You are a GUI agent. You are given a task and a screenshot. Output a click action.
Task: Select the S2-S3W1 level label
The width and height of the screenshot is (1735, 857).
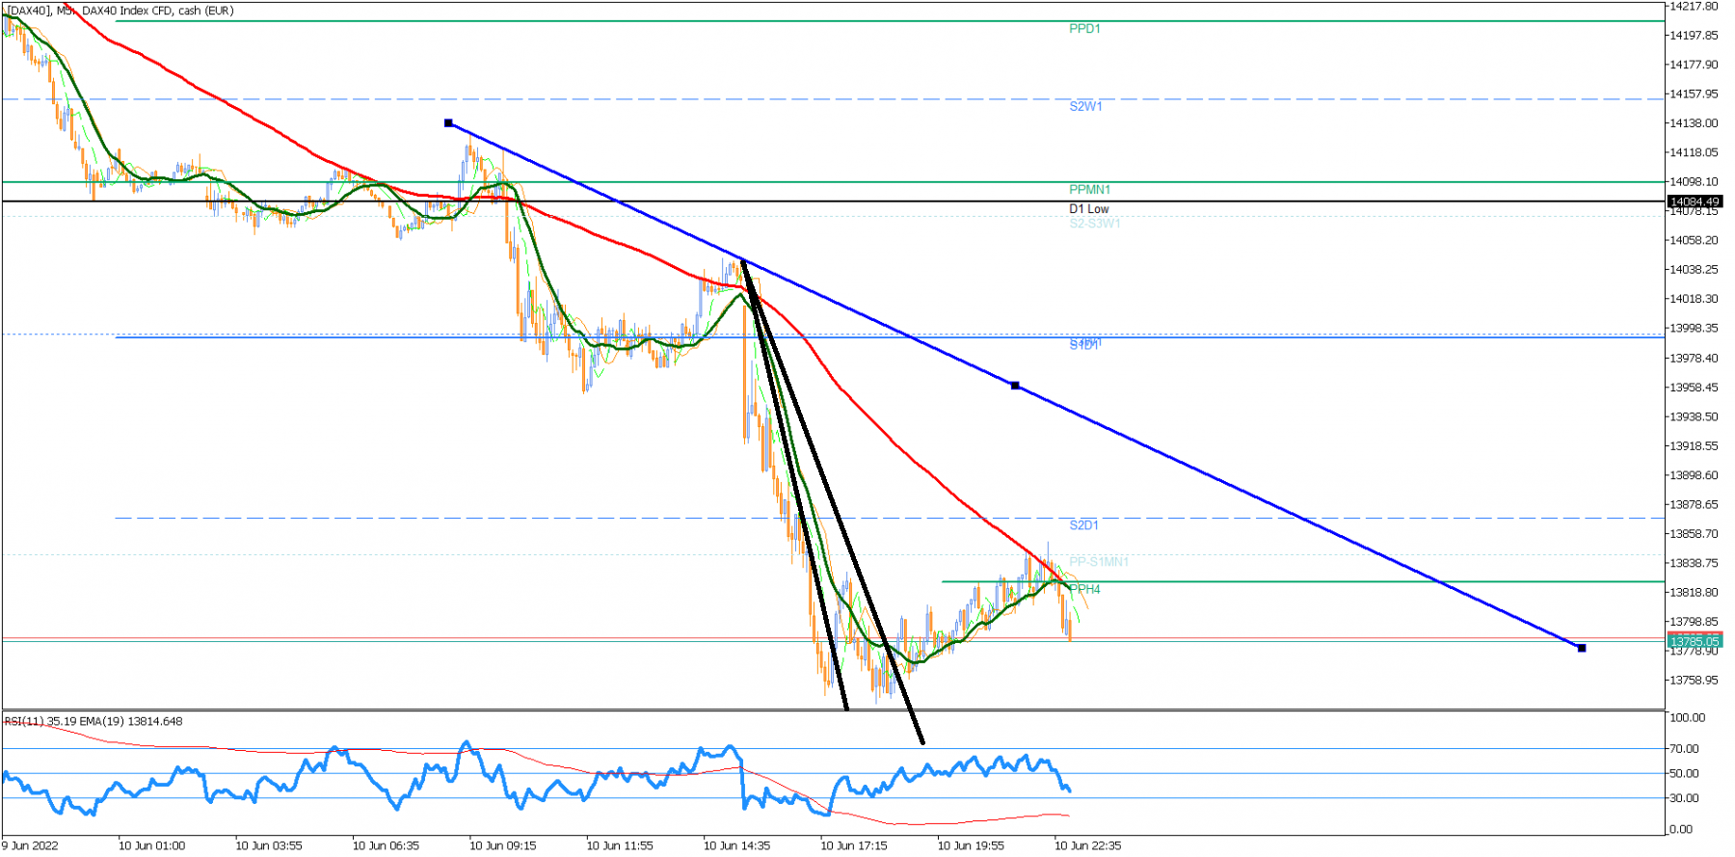coord(1095,224)
